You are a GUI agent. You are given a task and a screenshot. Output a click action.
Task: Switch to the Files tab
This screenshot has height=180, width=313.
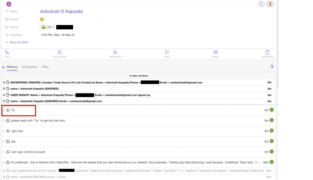pos(45,67)
